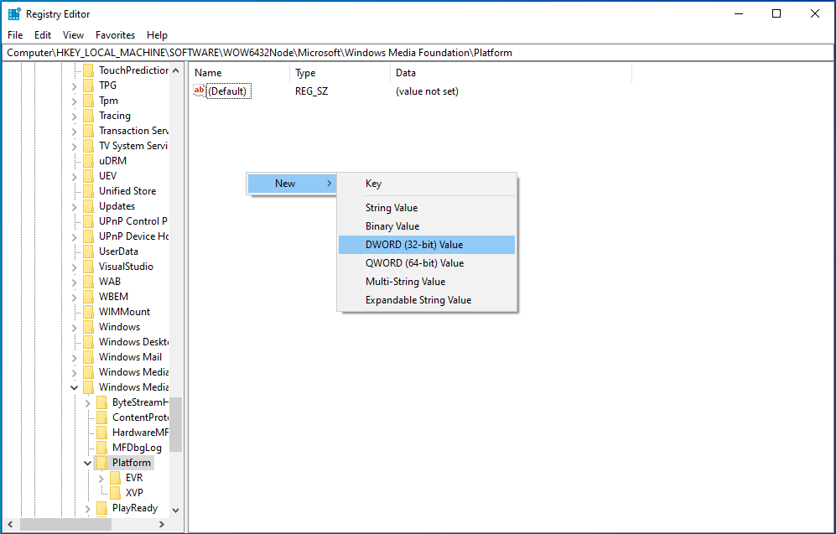Click the XVP folder icon
This screenshot has width=836, height=534.
115,493
